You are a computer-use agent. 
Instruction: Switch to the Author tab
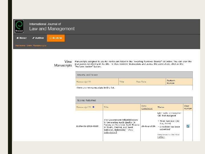(x=38, y=38)
